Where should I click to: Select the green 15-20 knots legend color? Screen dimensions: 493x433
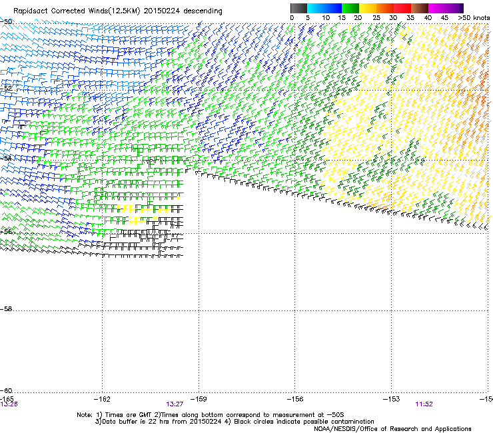pos(350,8)
